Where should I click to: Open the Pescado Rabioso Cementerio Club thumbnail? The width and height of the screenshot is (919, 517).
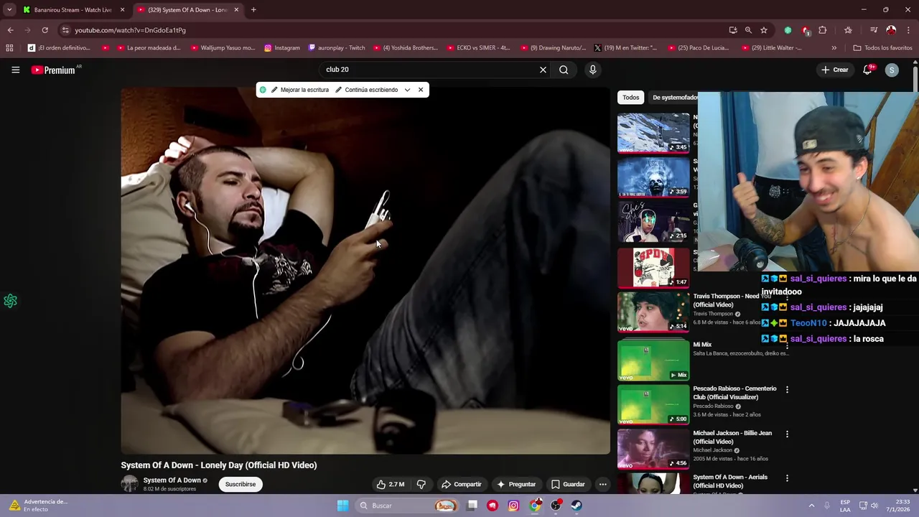(653, 404)
